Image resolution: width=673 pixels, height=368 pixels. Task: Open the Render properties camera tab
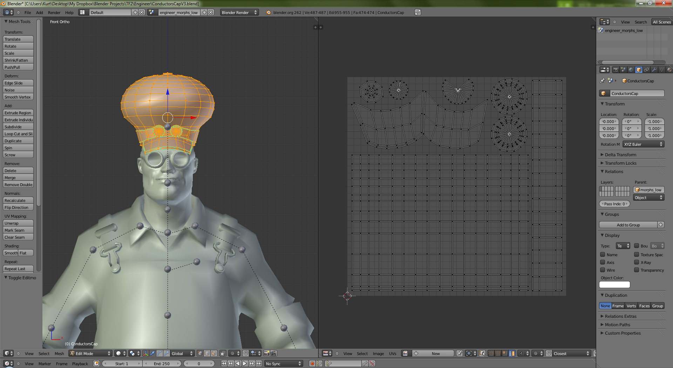click(616, 70)
